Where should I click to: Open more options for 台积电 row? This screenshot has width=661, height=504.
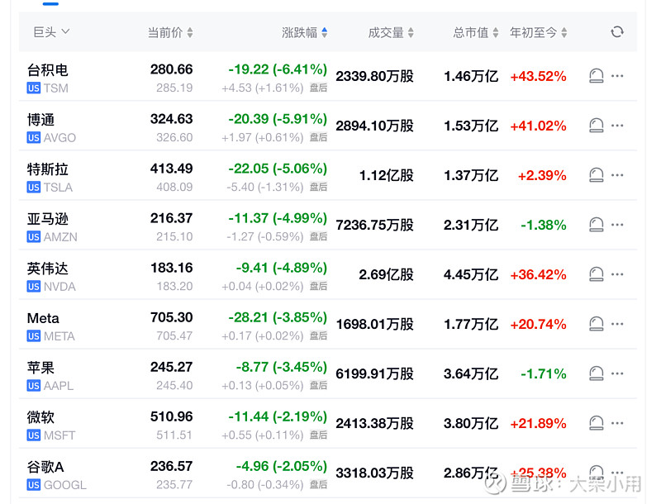click(618, 76)
